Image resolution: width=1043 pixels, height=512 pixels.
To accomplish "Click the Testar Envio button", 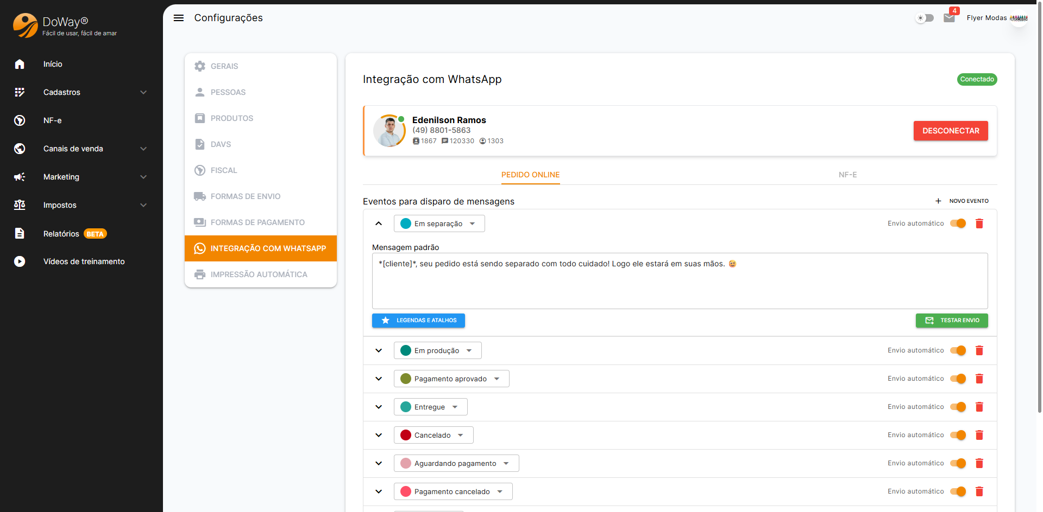I will [x=952, y=321].
